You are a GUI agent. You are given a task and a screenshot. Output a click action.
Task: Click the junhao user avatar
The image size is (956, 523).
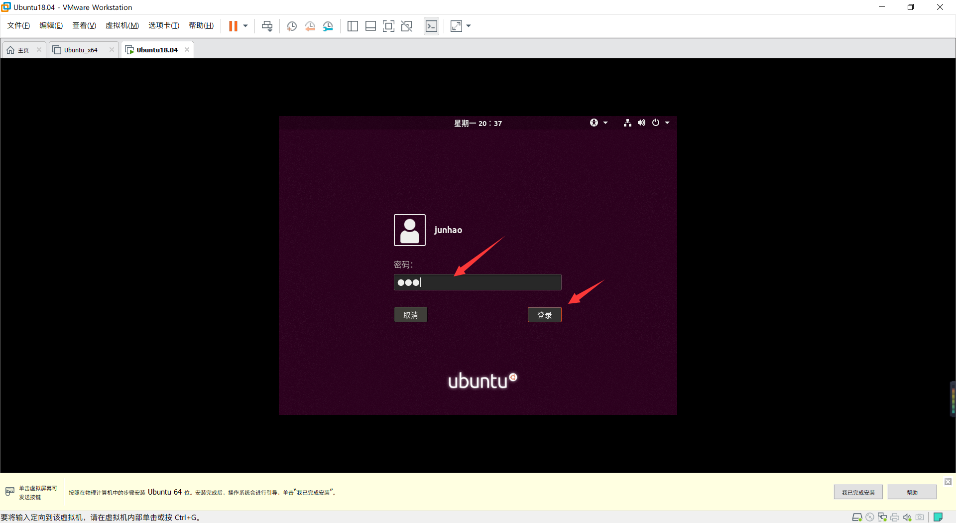pos(410,230)
